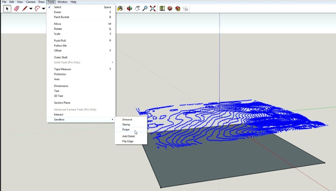
Task: Choose the Line pencil tool
Action: tap(25, 9)
